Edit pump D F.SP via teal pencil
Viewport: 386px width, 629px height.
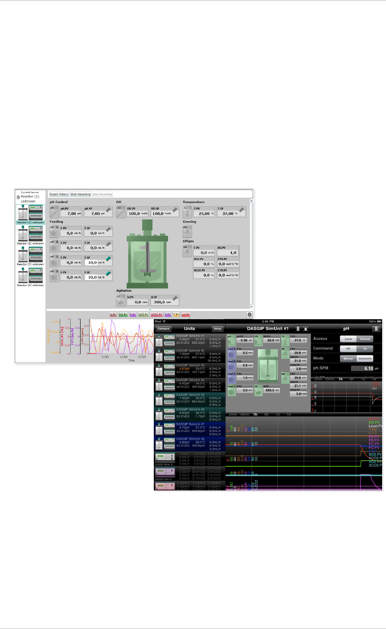pyautogui.click(x=108, y=273)
